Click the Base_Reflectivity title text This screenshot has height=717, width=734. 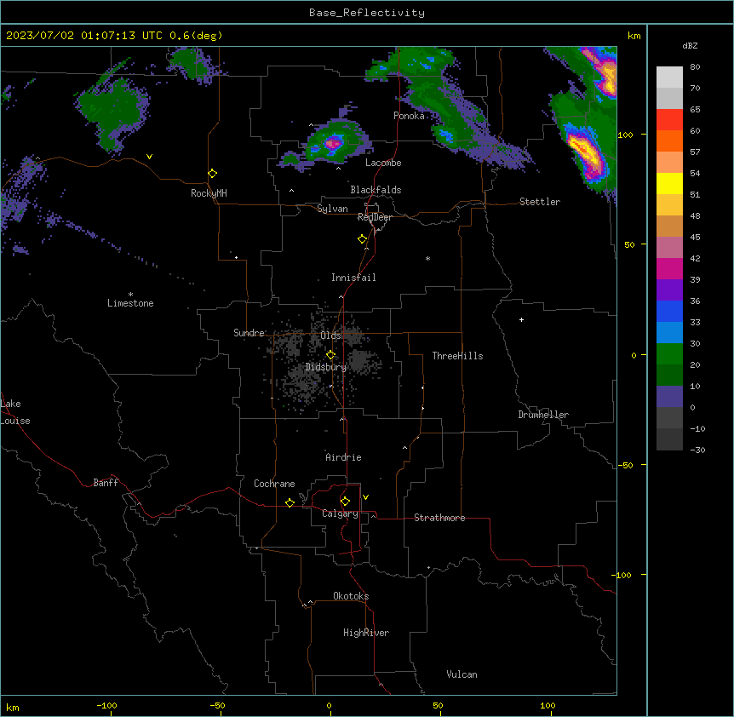(366, 13)
